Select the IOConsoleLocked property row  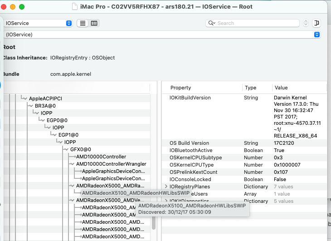(244, 179)
